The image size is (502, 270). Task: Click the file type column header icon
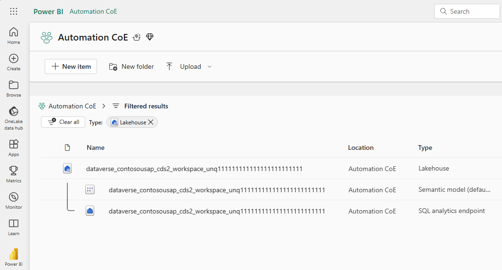pos(67,147)
